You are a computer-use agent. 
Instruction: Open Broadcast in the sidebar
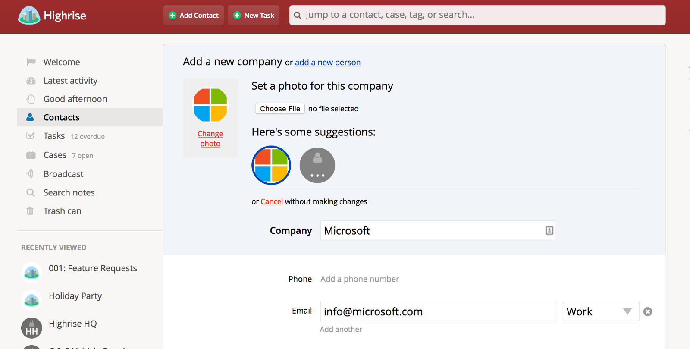tap(63, 174)
